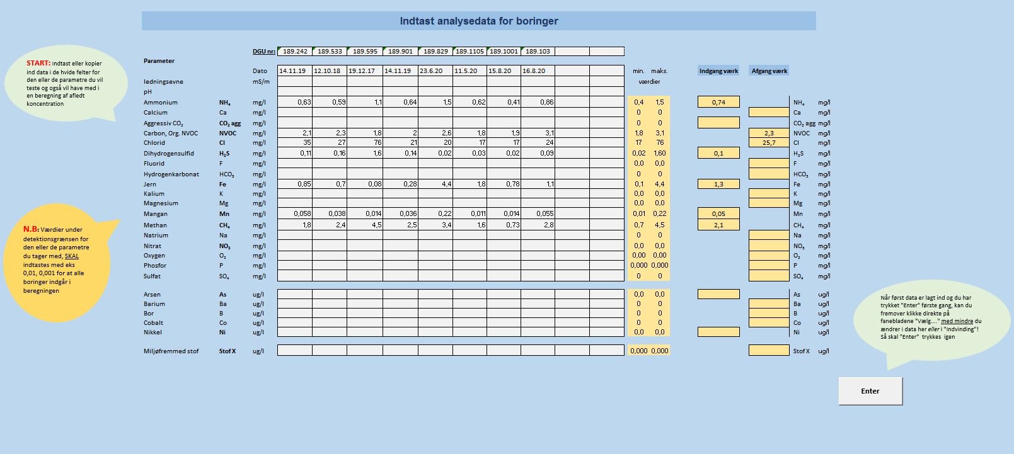
Task: Select Afgang værk Chlorid cell 25,7
Action: [x=769, y=143]
